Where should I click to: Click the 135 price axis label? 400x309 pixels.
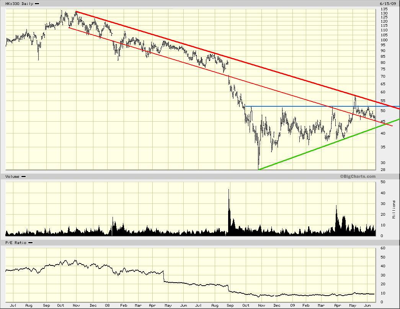coord(384,9)
